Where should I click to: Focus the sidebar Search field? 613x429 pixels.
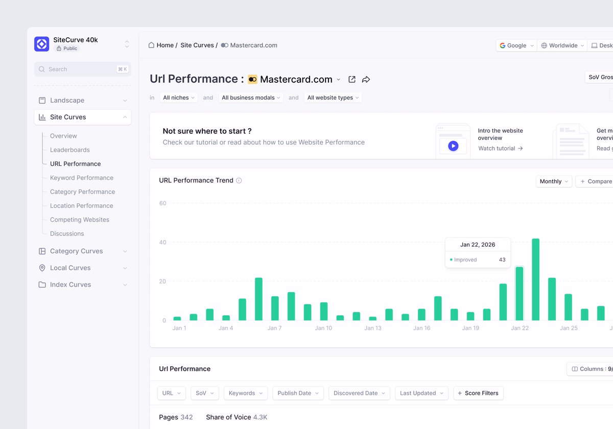[83, 69]
